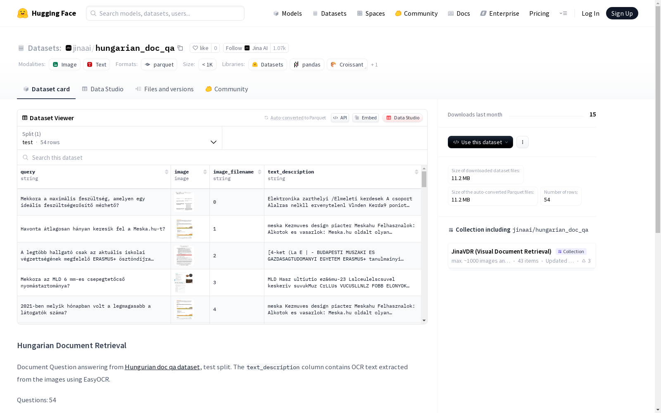The image size is (661, 413).
Task: Show the +1 more libraries
Action: pyautogui.click(x=374, y=64)
